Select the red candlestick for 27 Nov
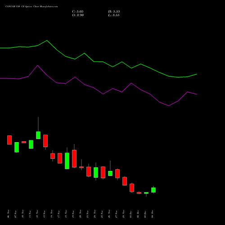This screenshot has height=225, width=225. (117, 174)
